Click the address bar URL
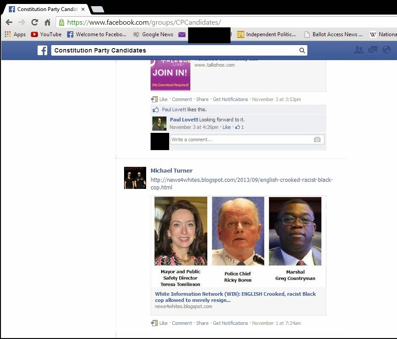 click(144, 23)
